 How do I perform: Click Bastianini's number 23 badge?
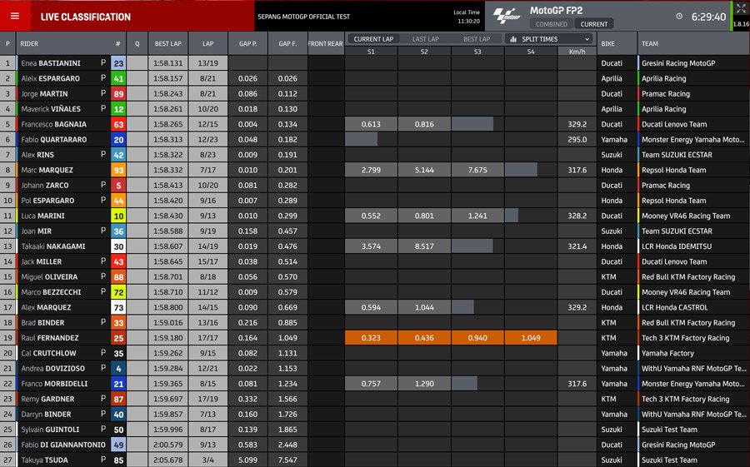[x=118, y=63]
